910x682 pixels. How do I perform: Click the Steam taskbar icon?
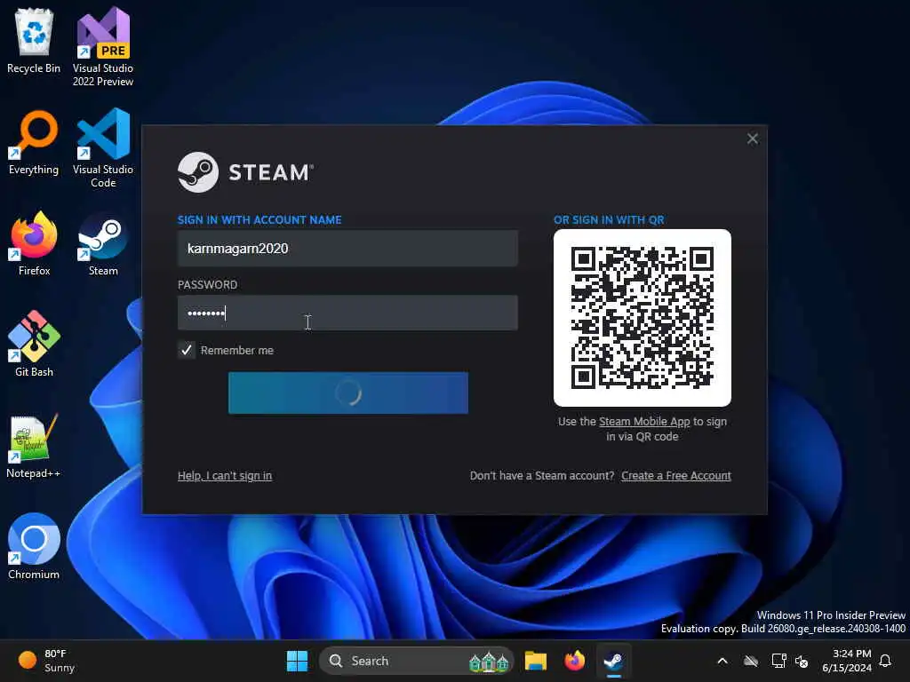coord(613,661)
